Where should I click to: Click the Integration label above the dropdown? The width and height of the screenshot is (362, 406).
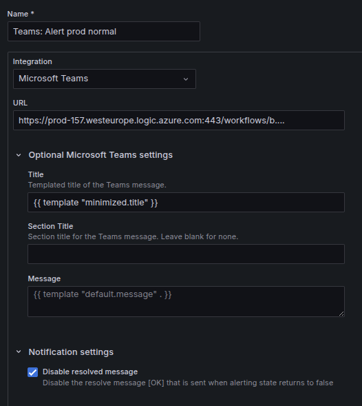pyautogui.click(x=32, y=61)
